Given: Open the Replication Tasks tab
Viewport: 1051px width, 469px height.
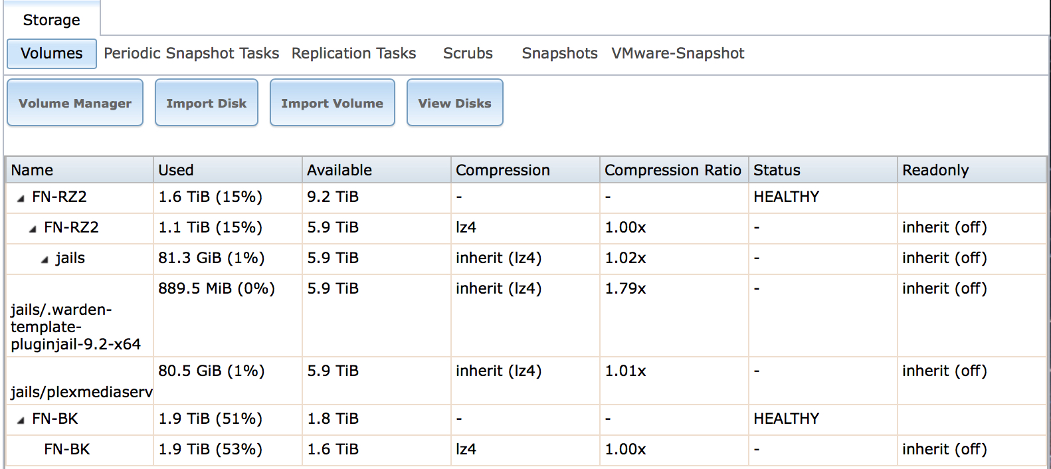Looking at the screenshot, I should pyautogui.click(x=354, y=53).
